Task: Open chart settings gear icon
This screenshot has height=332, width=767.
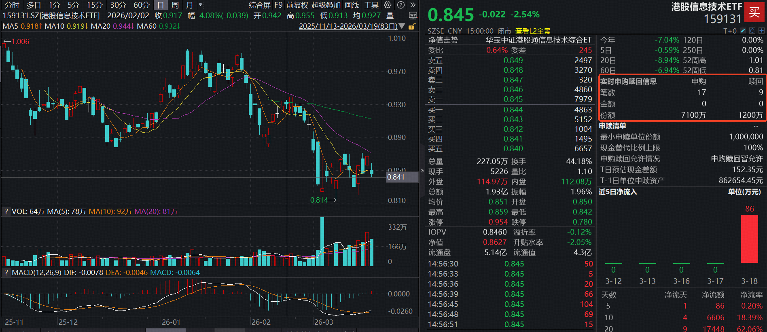Action: (388, 5)
